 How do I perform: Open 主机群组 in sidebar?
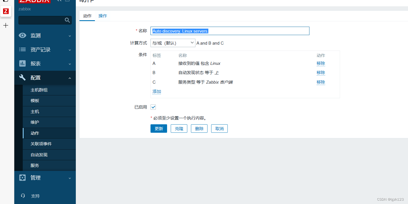[49, 90]
